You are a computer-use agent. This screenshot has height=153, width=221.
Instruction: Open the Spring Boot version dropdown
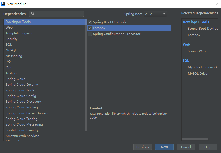coord(155,14)
